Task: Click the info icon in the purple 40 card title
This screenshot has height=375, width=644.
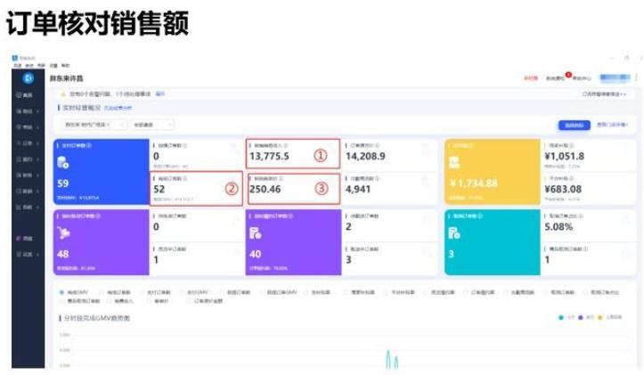Action: [x=290, y=216]
